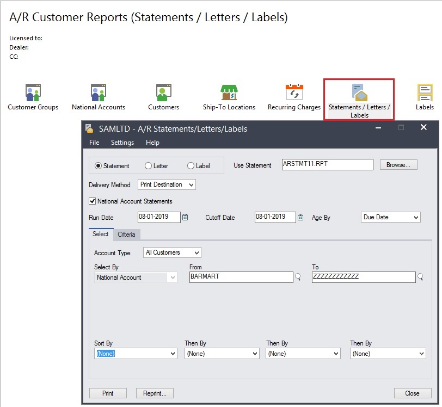Click the 'Licensed to:' text
442x407 pixels.
tap(26, 38)
